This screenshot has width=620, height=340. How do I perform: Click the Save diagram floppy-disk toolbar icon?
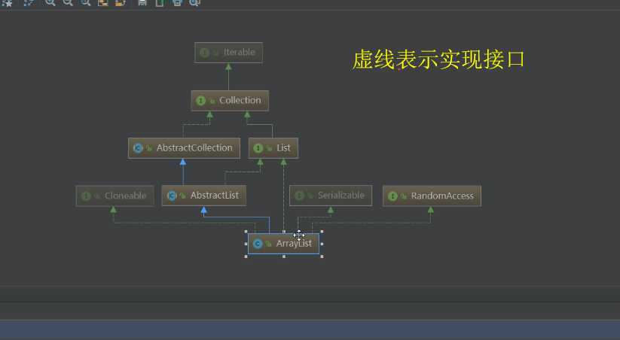[142, 2]
